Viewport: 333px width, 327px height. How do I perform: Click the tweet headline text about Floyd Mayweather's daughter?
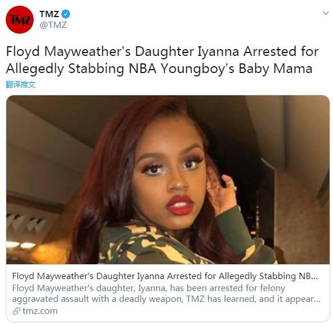pos(162,60)
